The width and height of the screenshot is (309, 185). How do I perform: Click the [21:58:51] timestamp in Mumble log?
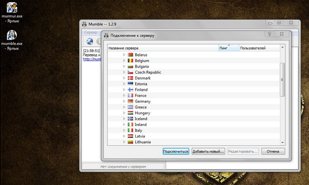[x=92, y=51]
